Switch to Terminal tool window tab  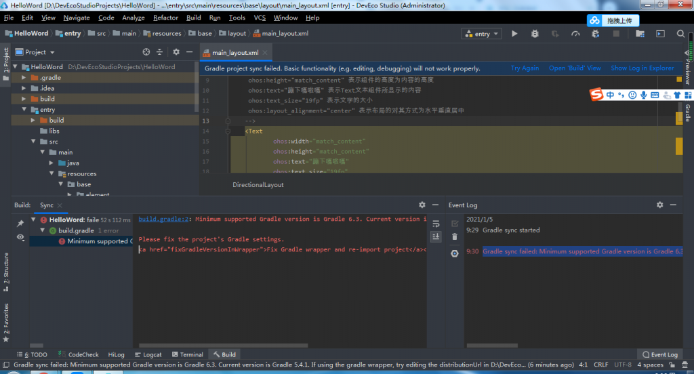(x=187, y=354)
